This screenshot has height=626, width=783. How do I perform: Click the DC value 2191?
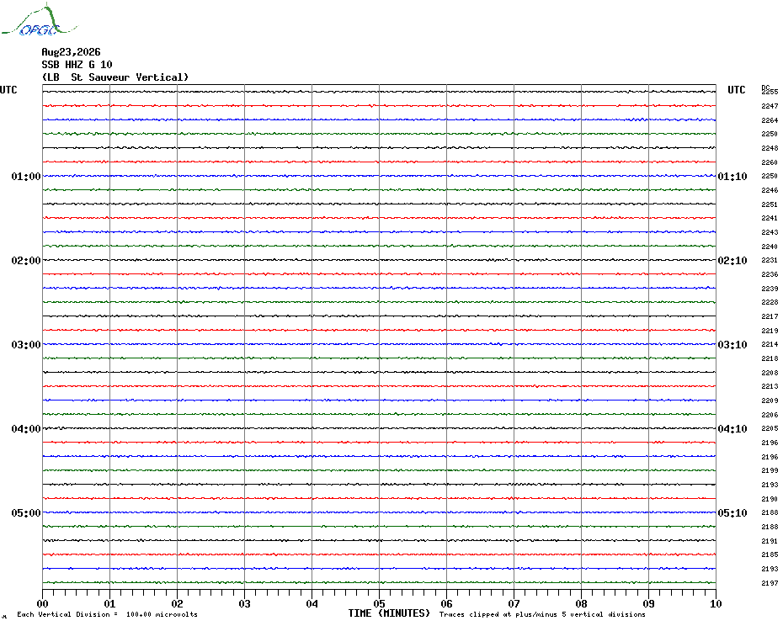click(770, 541)
